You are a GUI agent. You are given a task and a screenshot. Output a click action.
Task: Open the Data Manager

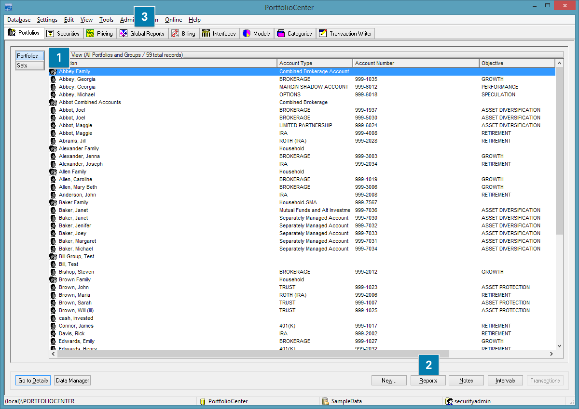[x=72, y=381]
